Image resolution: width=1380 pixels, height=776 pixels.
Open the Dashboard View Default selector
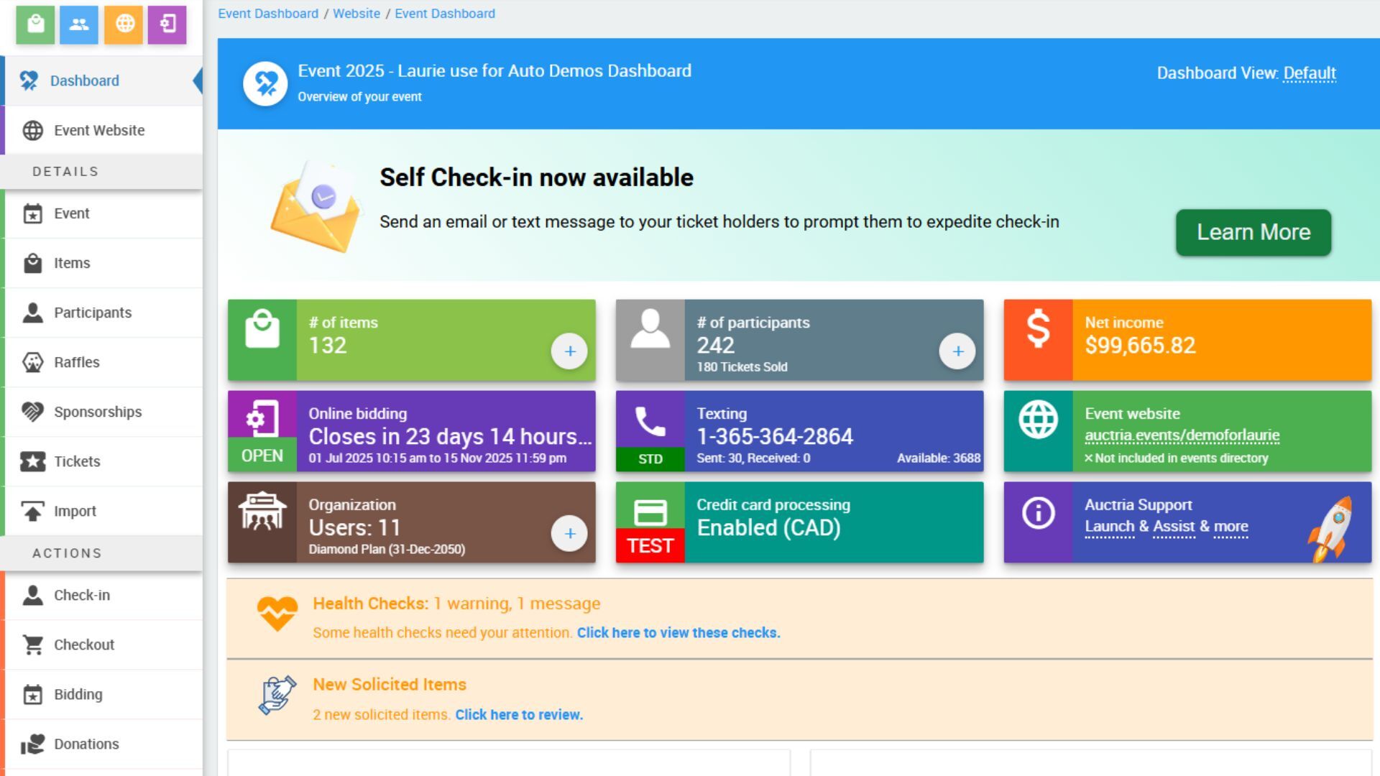coord(1310,73)
